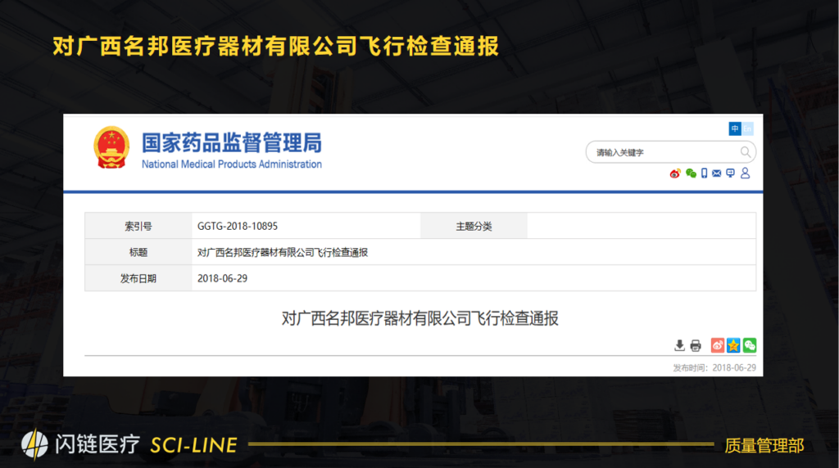Switch language to En (English)

pos(747,128)
